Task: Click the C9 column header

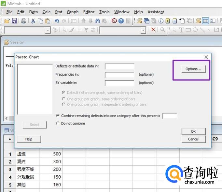Action: point(215,139)
